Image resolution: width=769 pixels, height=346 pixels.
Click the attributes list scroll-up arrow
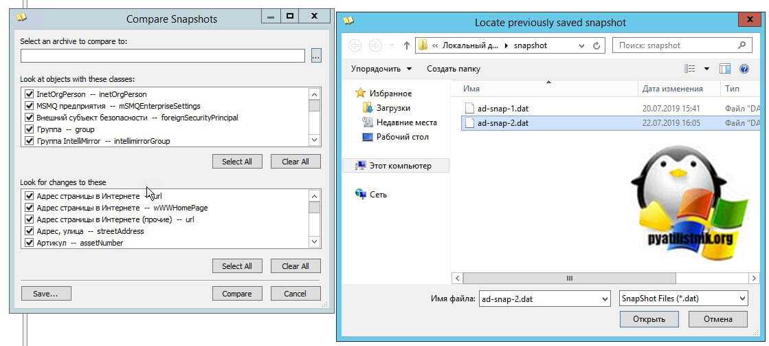click(314, 196)
